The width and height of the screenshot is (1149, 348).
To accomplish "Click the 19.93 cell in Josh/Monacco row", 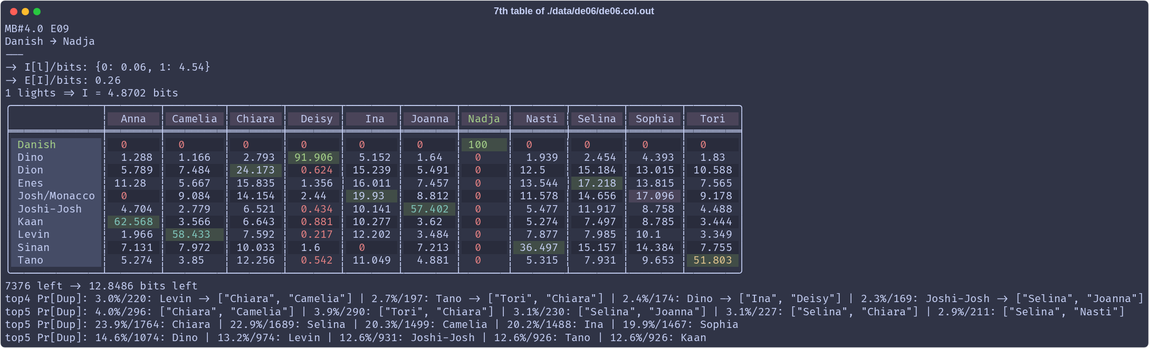I will [372, 196].
